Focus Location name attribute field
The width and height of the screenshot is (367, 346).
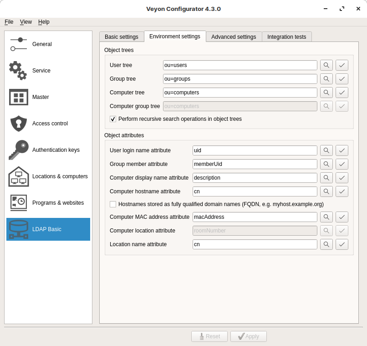tap(255, 244)
